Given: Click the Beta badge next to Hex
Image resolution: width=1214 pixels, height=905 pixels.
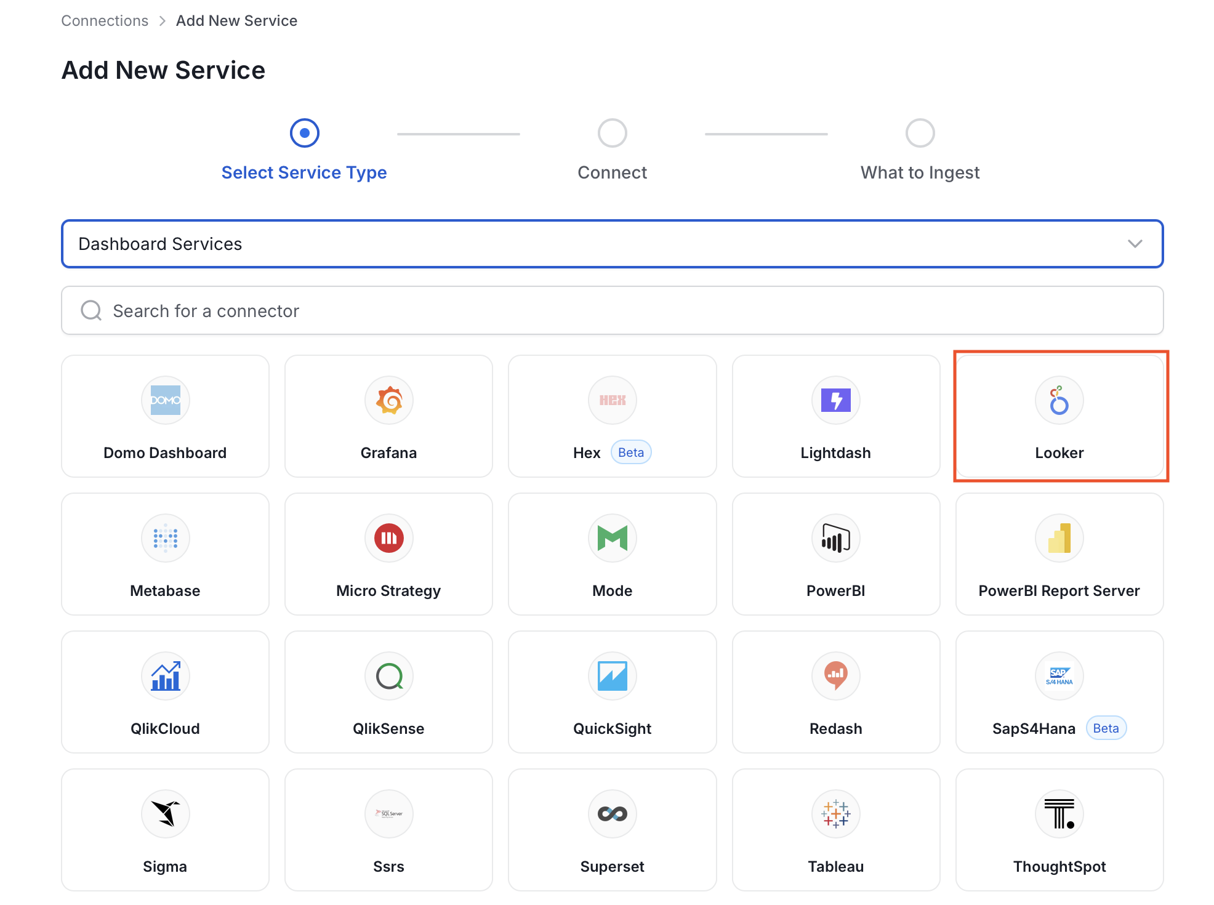Looking at the screenshot, I should pyautogui.click(x=630, y=452).
